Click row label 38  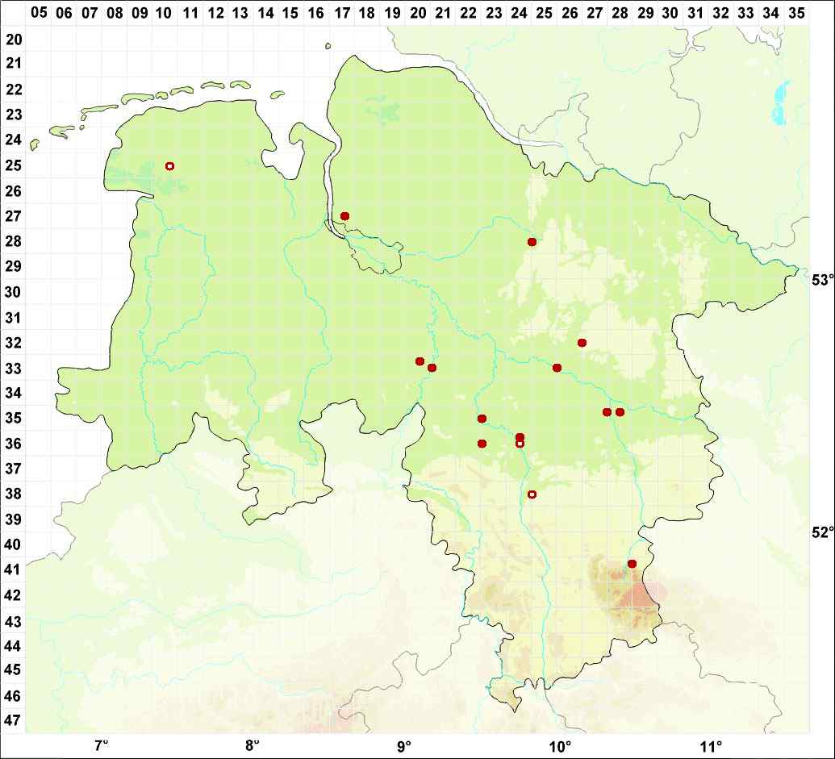click(x=14, y=494)
